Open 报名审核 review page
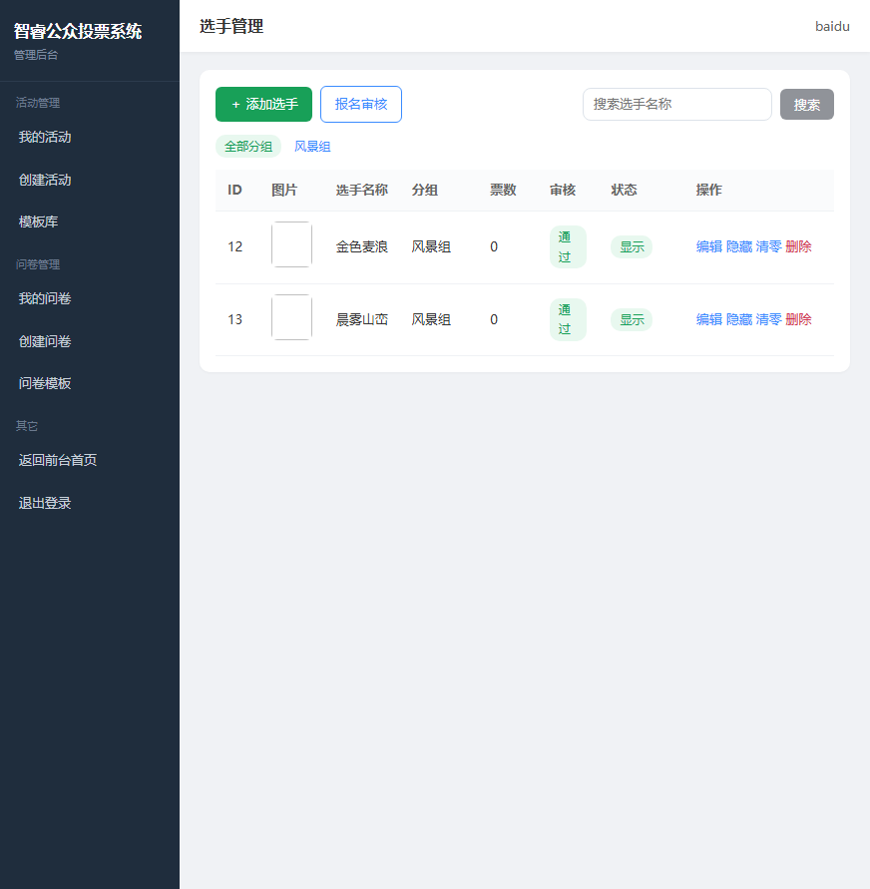 [x=361, y=105]
